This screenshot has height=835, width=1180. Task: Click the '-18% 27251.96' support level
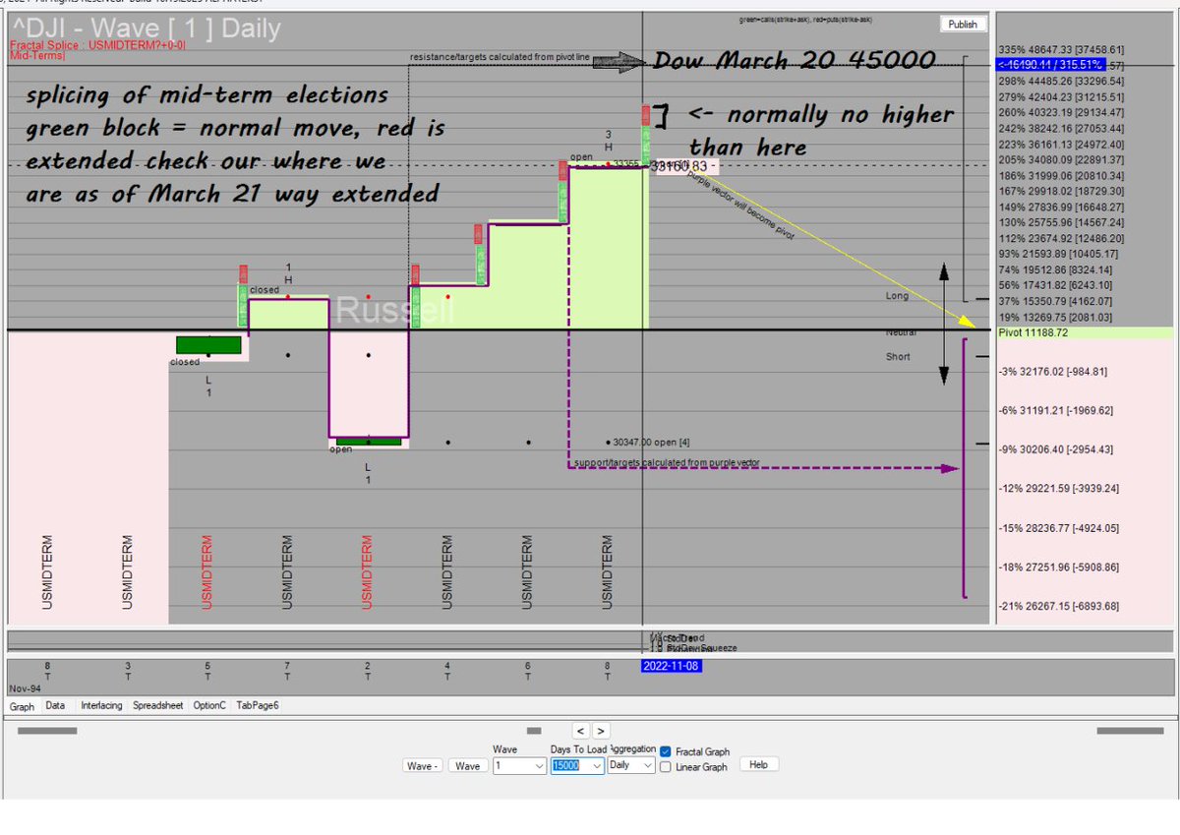[x=1058, y=567]
